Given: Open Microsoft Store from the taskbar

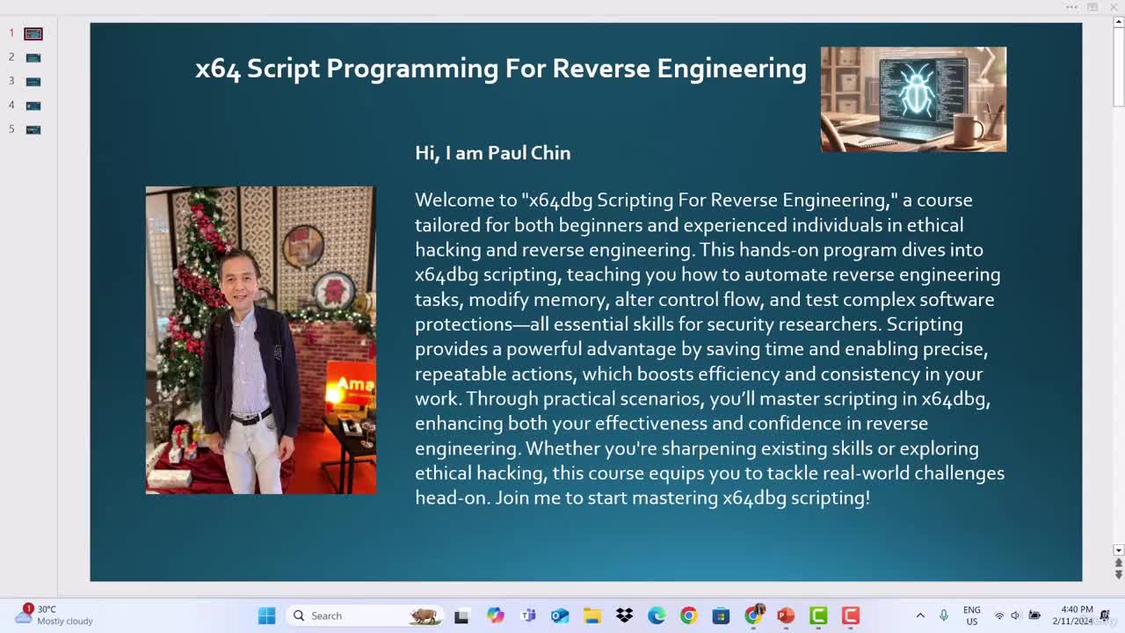Looking at the screenshot, I should [x=721, y=615].
